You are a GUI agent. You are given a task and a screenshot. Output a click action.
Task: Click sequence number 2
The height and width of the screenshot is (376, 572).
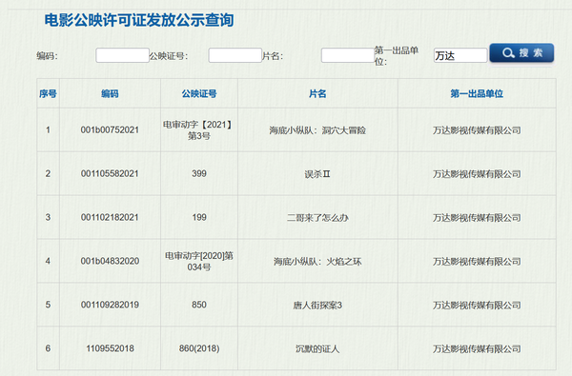click(x=48, y=174)
